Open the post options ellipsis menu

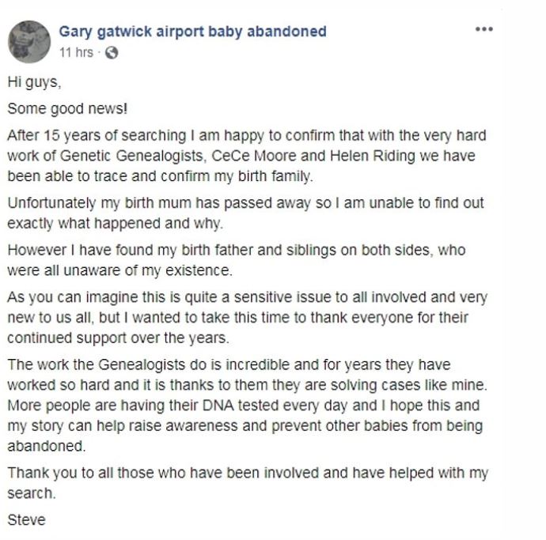click(483, 29)
